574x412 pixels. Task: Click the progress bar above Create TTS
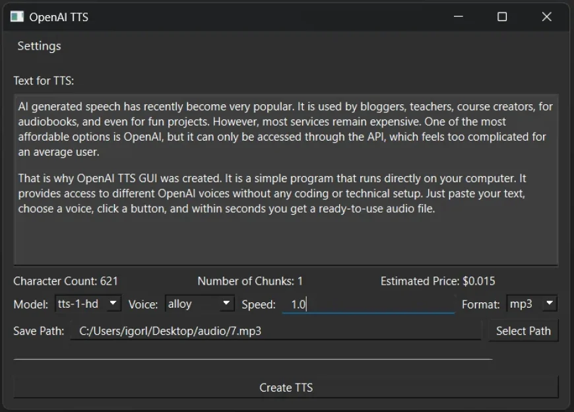253,359
